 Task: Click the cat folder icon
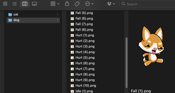[10, 14]
